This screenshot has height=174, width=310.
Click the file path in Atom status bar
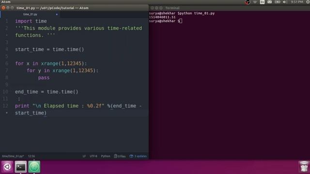point(13,156)
